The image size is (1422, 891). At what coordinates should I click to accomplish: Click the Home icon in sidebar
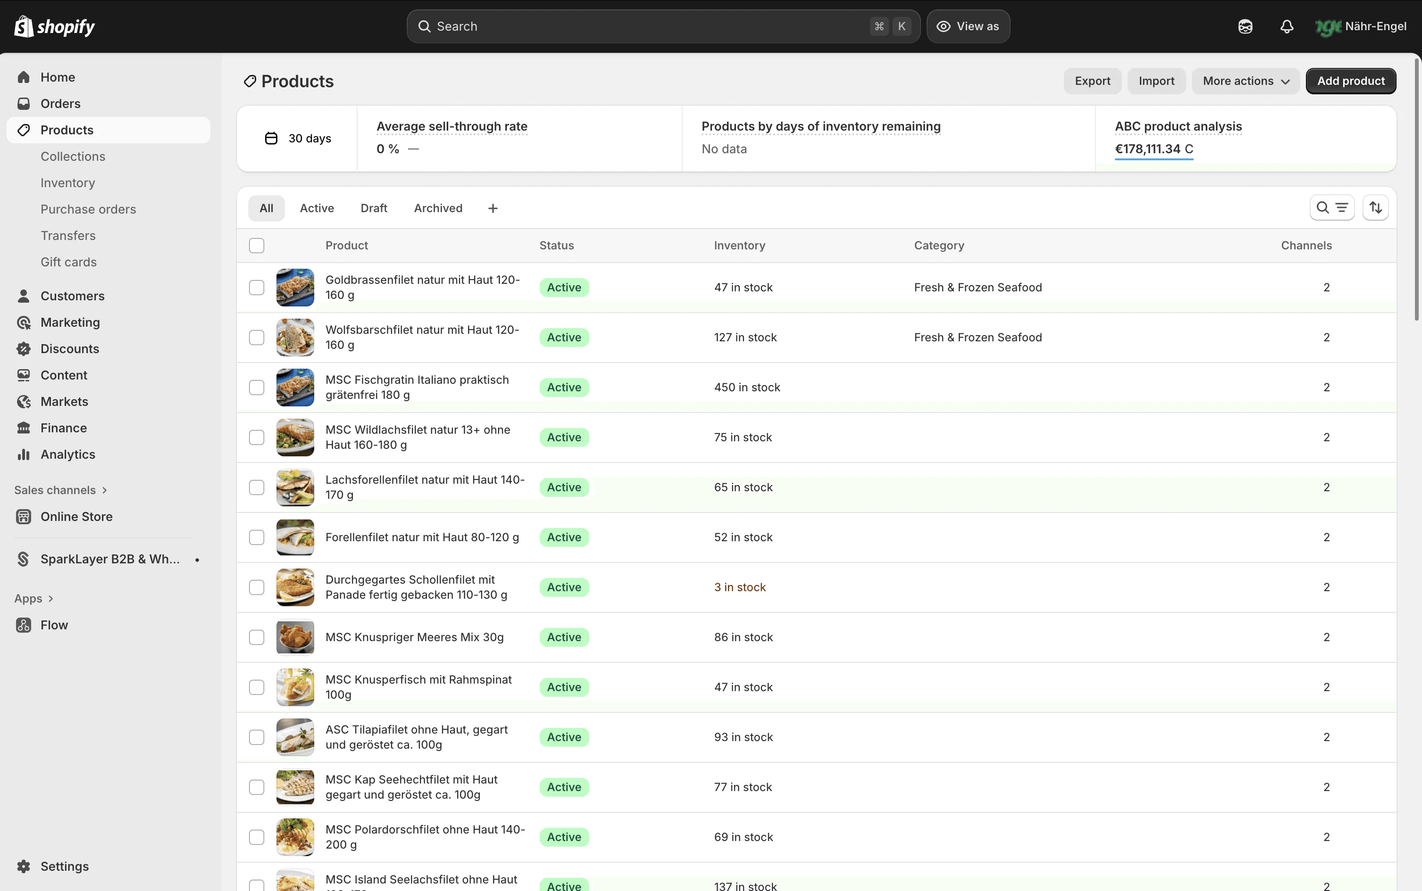24,77
